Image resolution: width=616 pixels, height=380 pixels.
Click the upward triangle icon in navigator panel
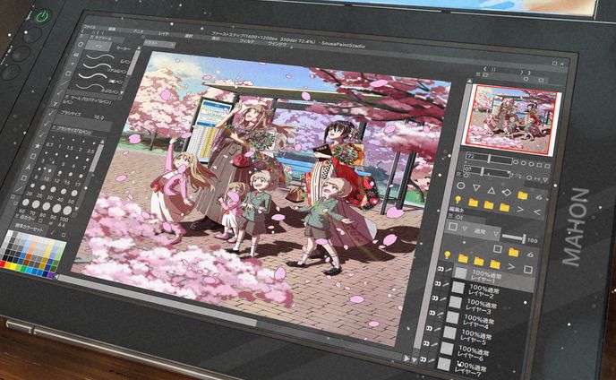tap(491, 190)
